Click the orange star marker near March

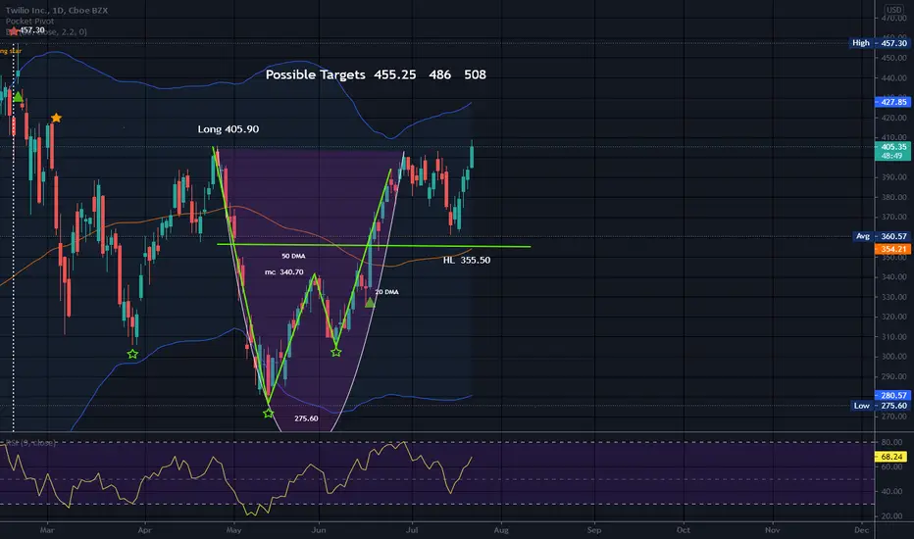[x=56, y=119]
